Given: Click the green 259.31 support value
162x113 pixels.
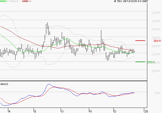Looking at the screenshot, I should (151, 62).
